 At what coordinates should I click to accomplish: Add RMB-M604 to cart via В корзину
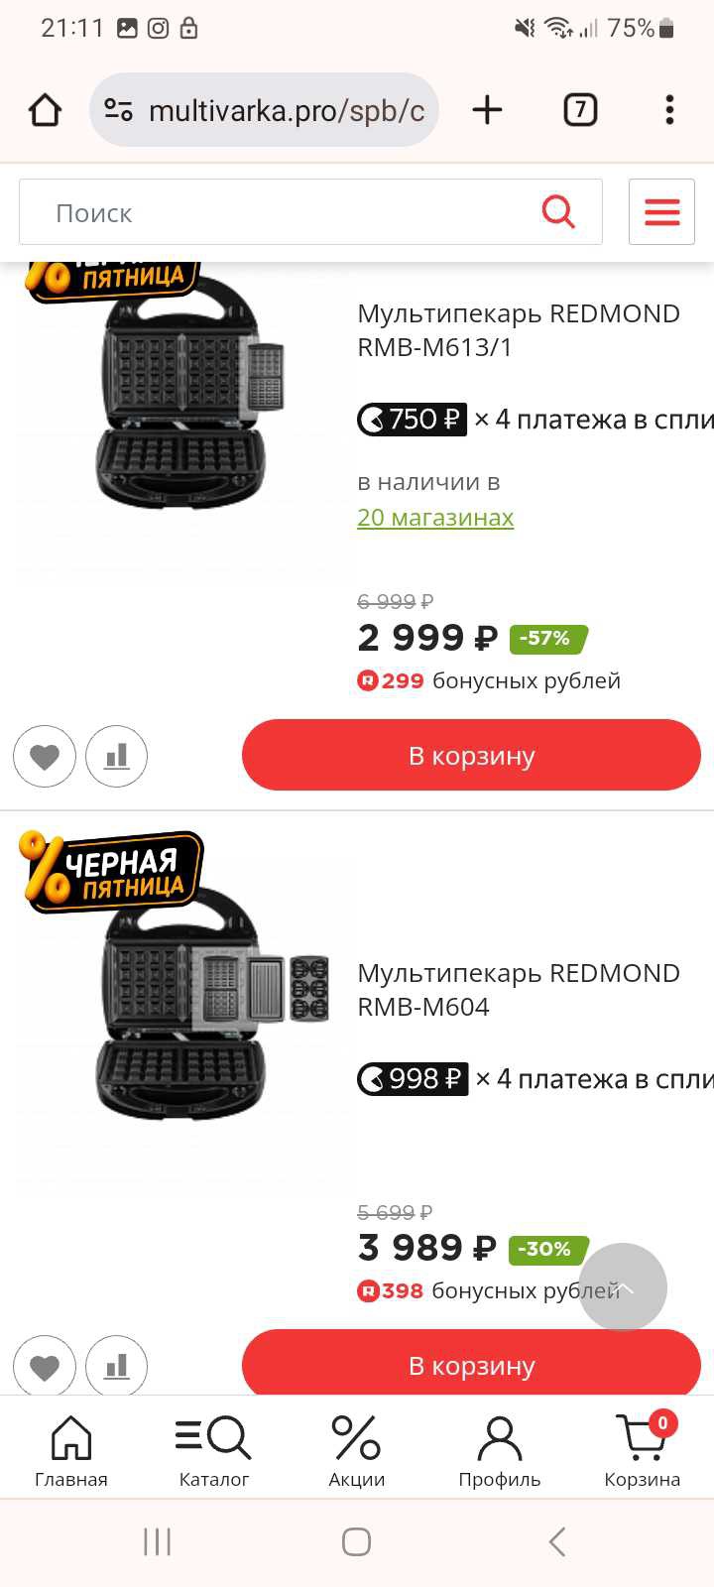point(471,1364)
